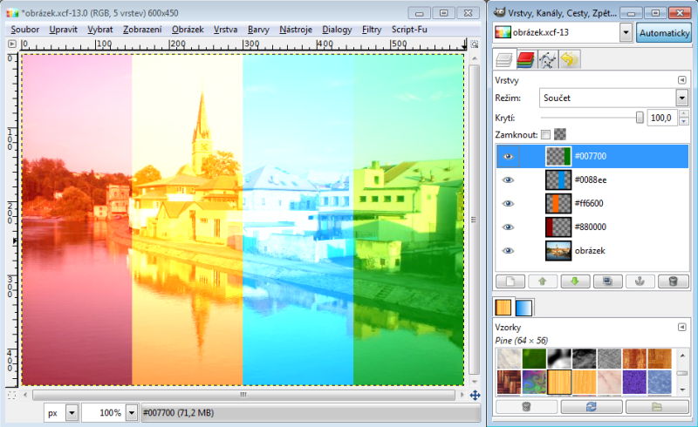This screenshot has width=698, height=427.
Task: Increase Krytí opacity with the stepper arrow
Action: pos(684,114)
